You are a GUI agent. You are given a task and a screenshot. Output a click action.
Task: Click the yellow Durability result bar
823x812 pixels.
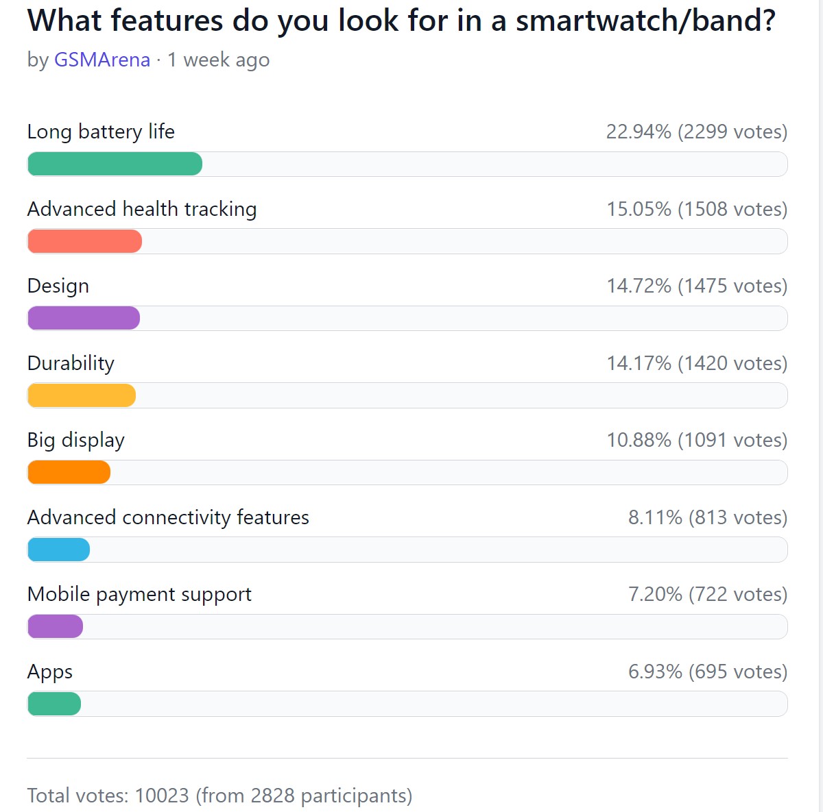click(82, 395)
